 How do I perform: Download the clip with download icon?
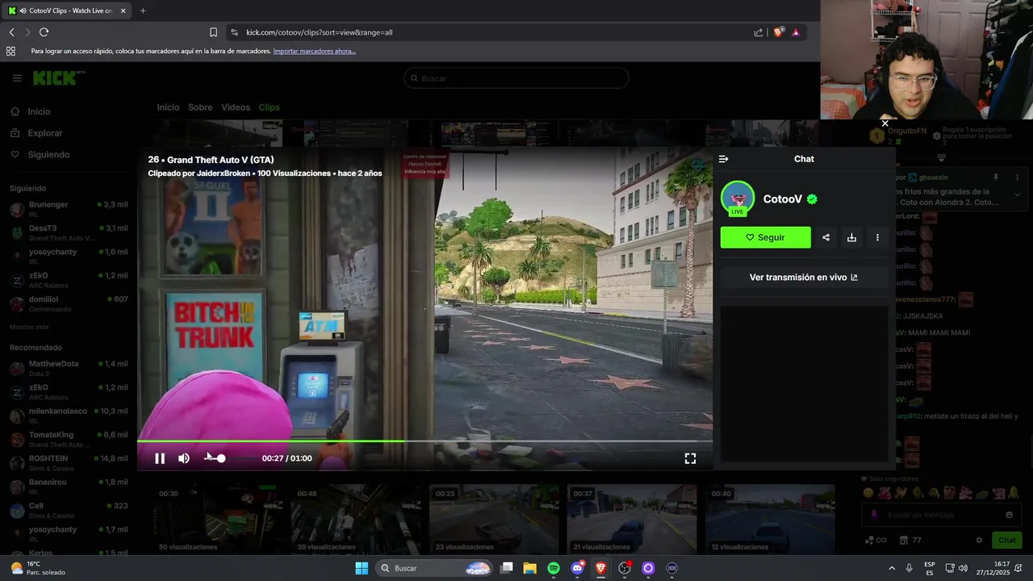coord(851,237)
